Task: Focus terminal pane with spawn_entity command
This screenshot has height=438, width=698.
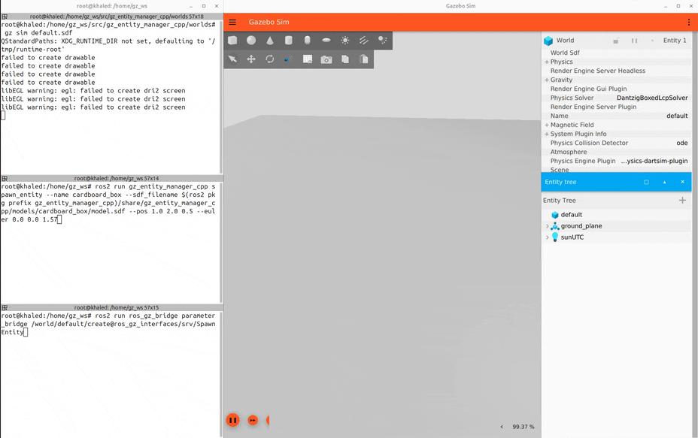Action: point(110,243)
